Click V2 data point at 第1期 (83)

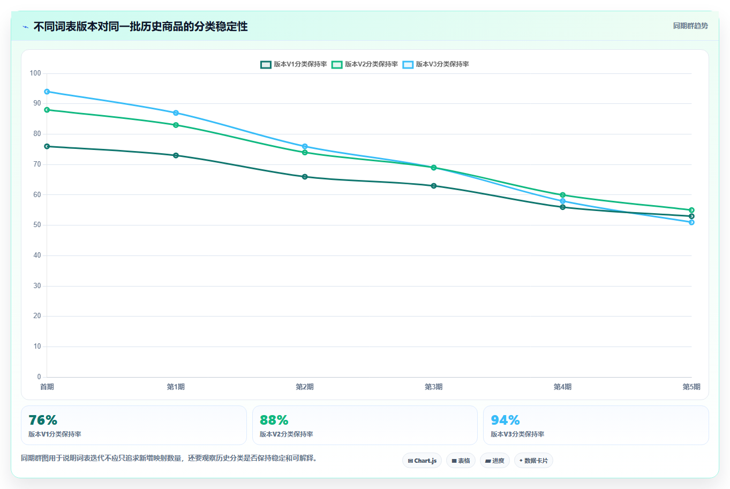coord(176,125)
